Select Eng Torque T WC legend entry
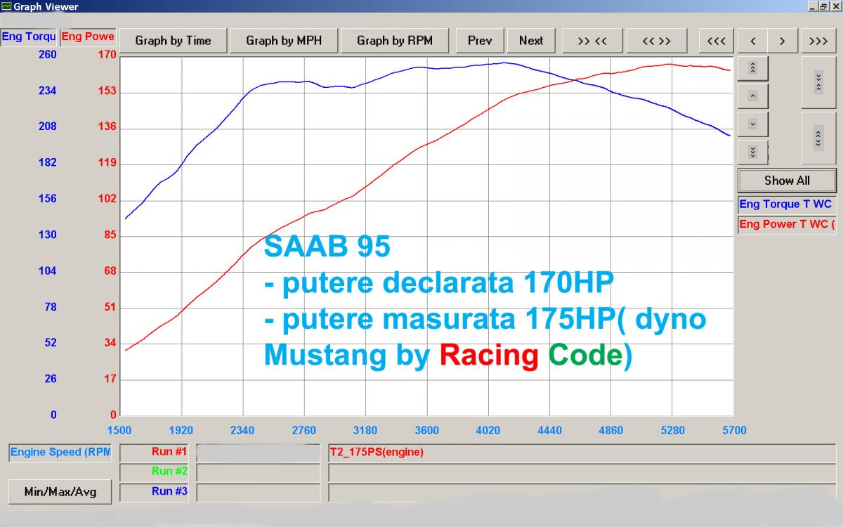This screenshot has height=527, width=843. pos(787,204)
